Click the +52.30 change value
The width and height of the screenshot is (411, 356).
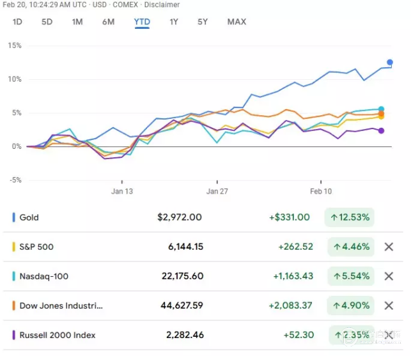coord(299,335)
